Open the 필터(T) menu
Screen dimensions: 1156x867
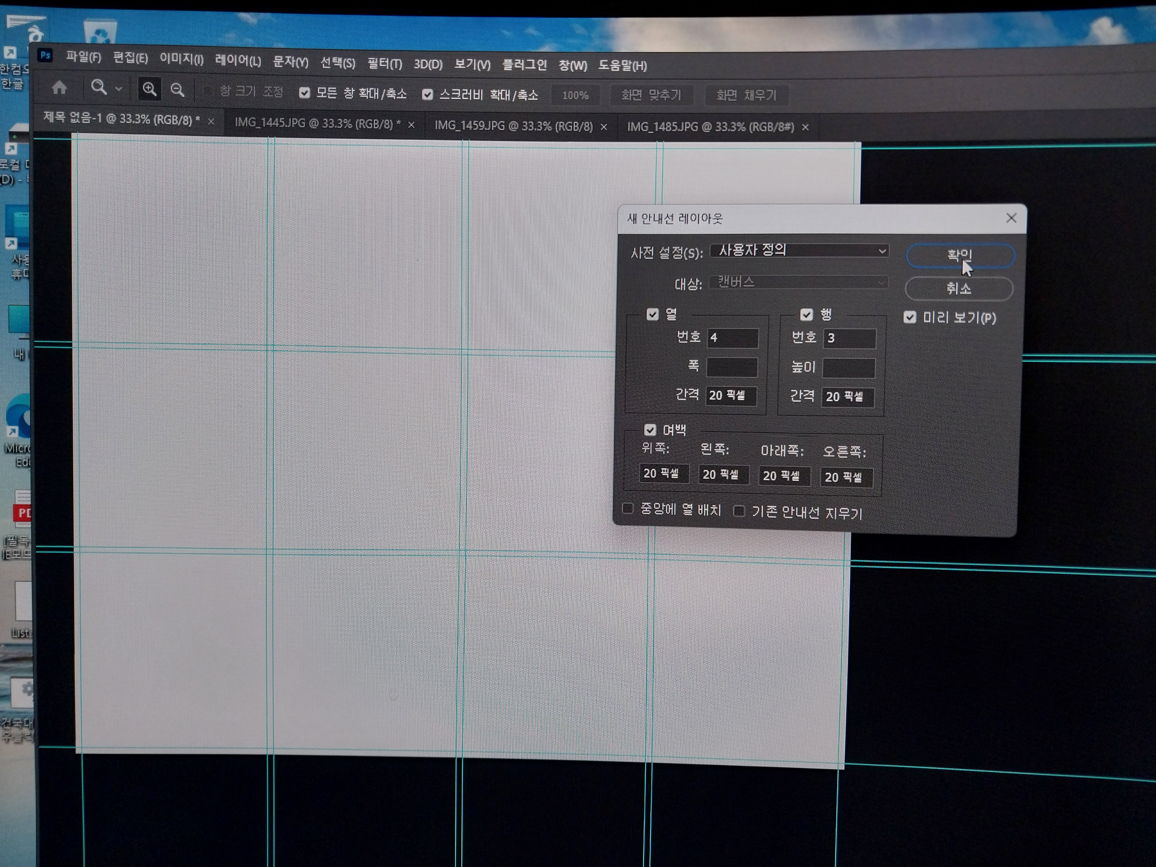click(x=385, y=64)
